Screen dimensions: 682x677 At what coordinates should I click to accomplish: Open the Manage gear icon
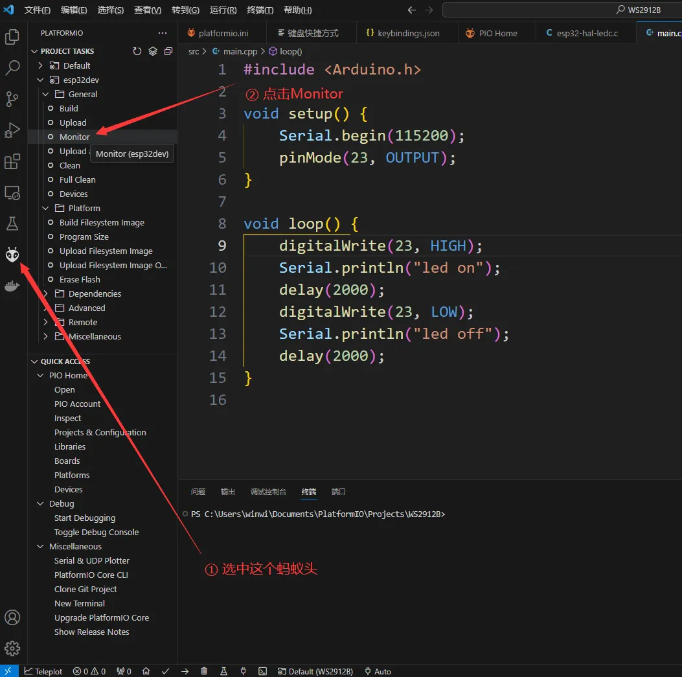[x=12, y=648]
